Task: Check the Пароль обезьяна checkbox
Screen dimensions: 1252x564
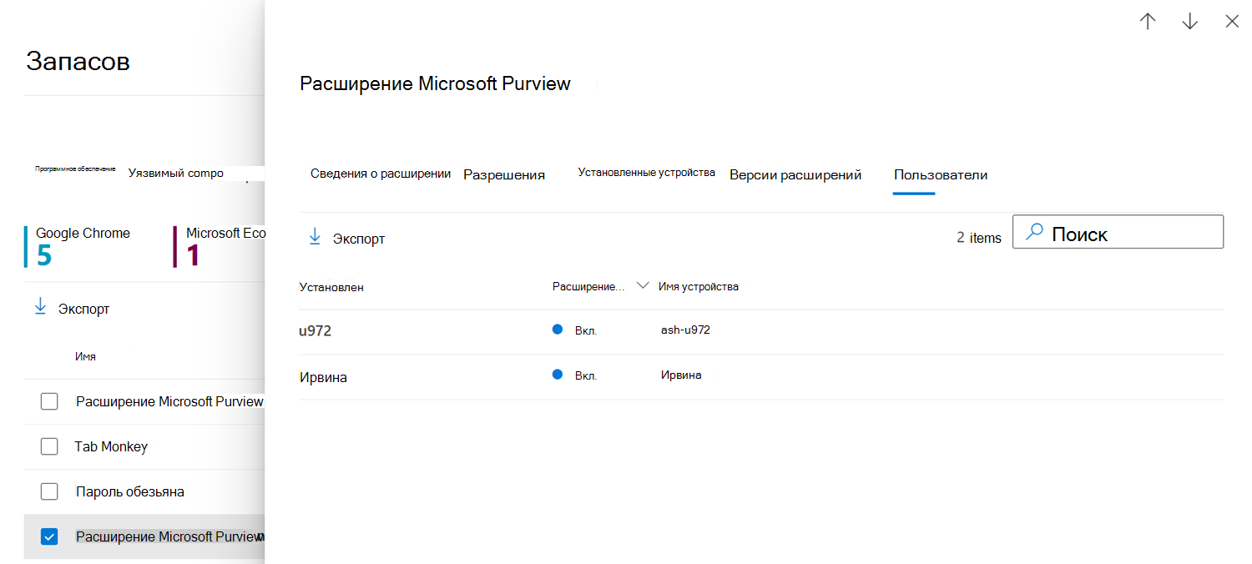Action: pyautogui.click(x=49, y=491)
